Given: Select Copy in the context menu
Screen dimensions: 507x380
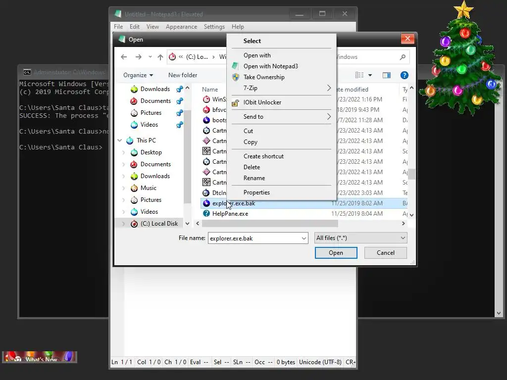Looking at the screenshot, I should click(281, 142).
